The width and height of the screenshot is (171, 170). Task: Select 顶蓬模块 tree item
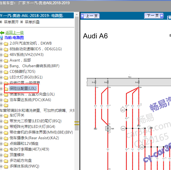coord(17,155)
